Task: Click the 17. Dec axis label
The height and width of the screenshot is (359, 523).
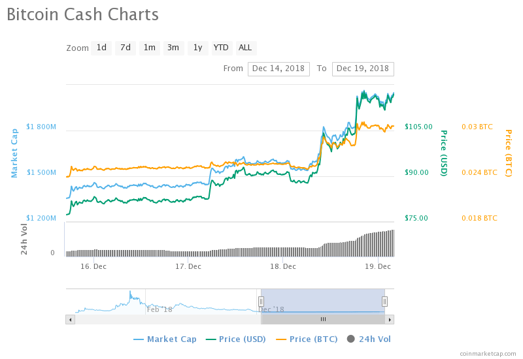Action: tap(188, 266)
